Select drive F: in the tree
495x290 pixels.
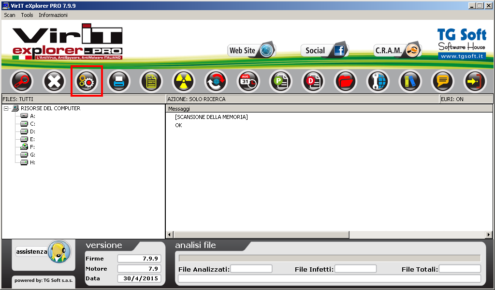[x=32, y=147]
